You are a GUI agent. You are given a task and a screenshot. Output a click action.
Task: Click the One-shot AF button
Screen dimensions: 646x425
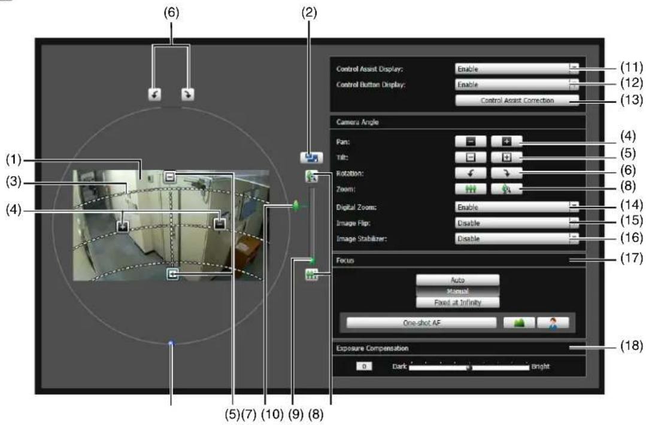pos(421,323)
